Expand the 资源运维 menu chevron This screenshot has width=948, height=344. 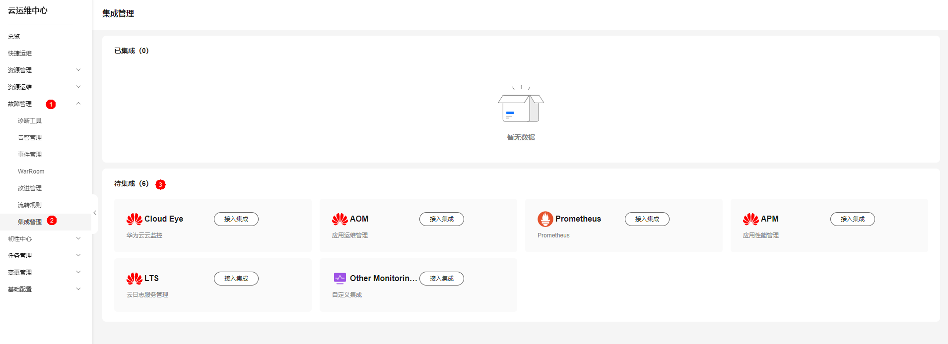point(78,87)
